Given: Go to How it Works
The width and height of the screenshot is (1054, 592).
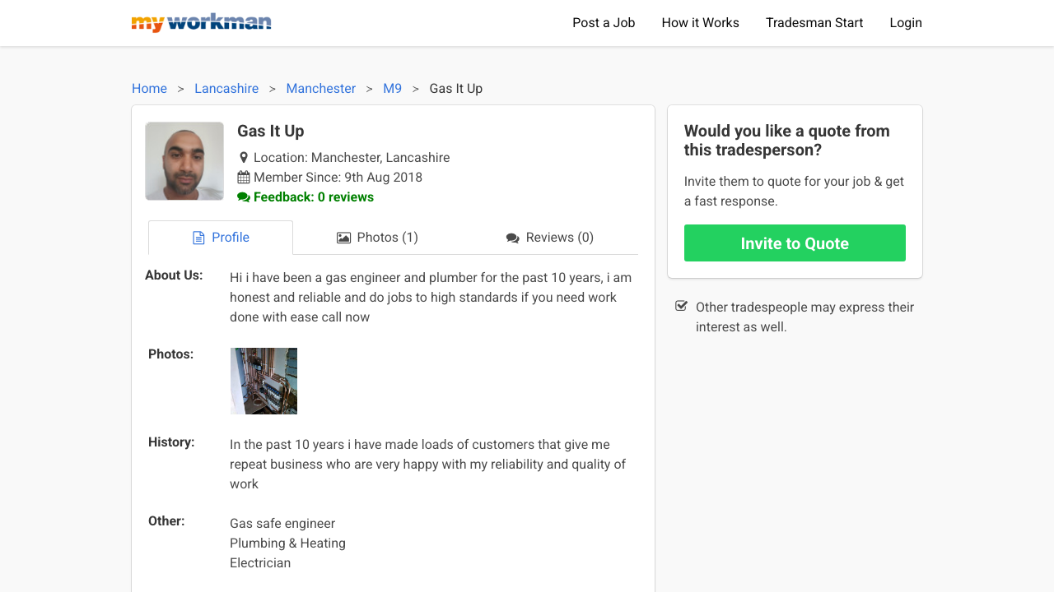Looking at the screenshot, I should (700, 23).
